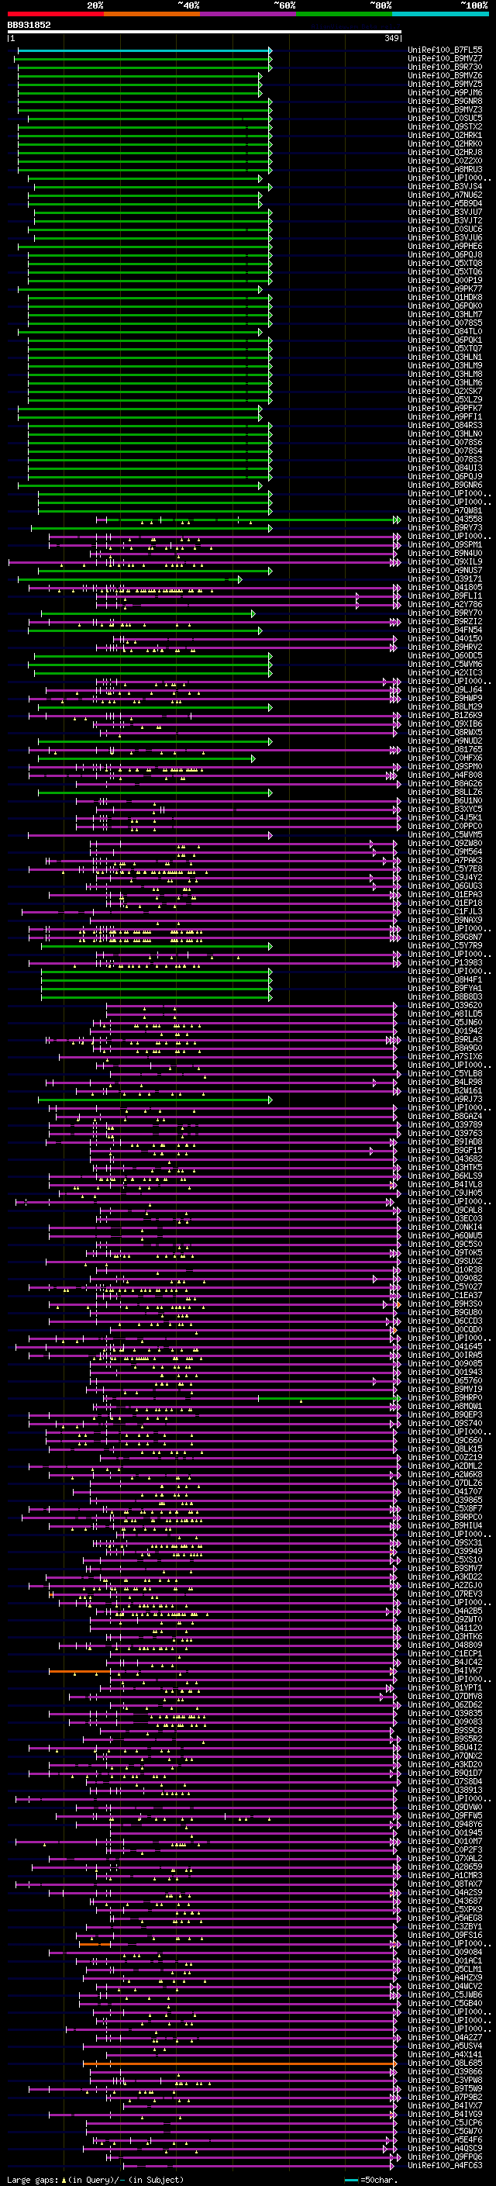Viewport: 496px width, 2186px height.
Task: Select hit label UniRef100_A9PHE6
Action: [x=445, y=246]
